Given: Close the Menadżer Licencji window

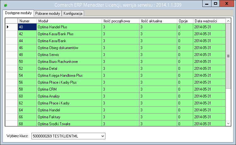Looking at the screenshot, I should [227, 3].
